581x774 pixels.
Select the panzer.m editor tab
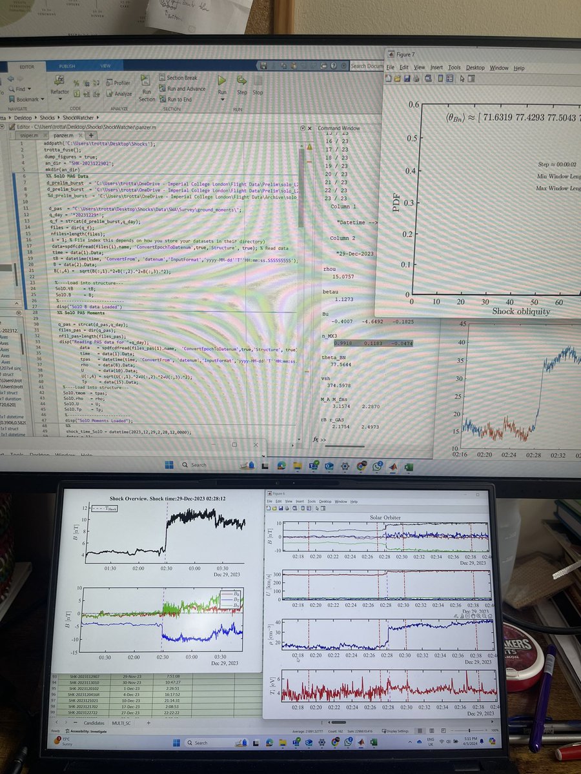[x=63, y=136]
